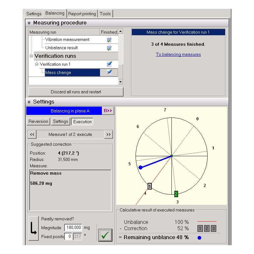Screen dimensions: 254x254
Task: Click the blue unbalance vector dot
Action: [x=140, y=167]
